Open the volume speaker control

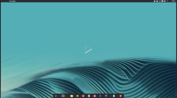[x=165, y=1]
